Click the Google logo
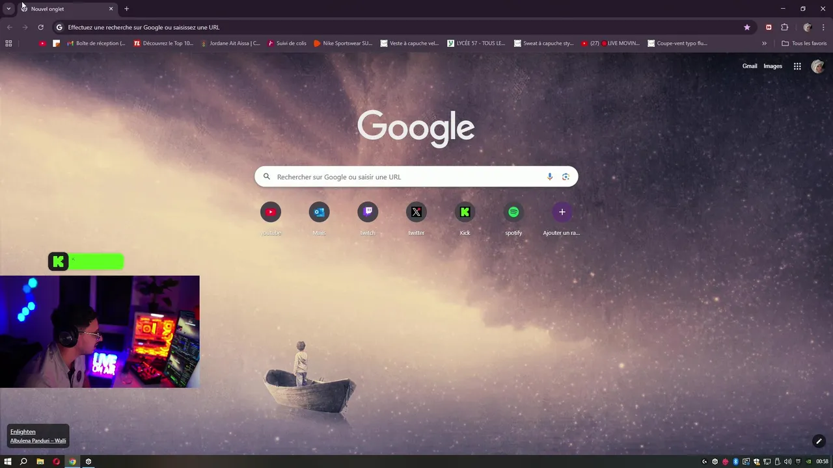This screenshot has height=468, width=833. (x=416, y=128)
